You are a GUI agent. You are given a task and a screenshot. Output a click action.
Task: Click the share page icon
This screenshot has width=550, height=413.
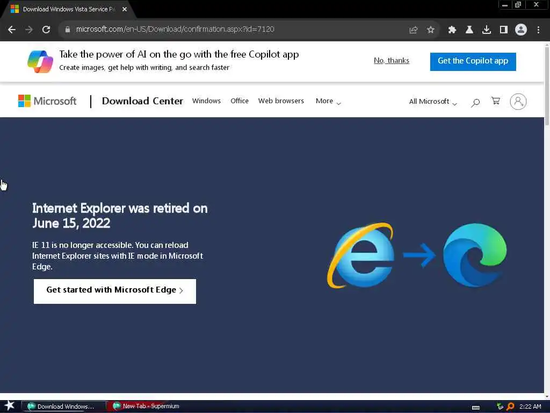tap(414, 30)
